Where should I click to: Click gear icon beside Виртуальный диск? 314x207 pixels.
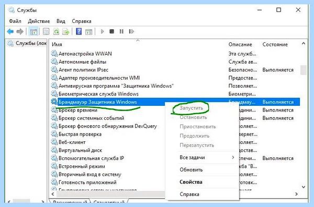pos(54,150)
